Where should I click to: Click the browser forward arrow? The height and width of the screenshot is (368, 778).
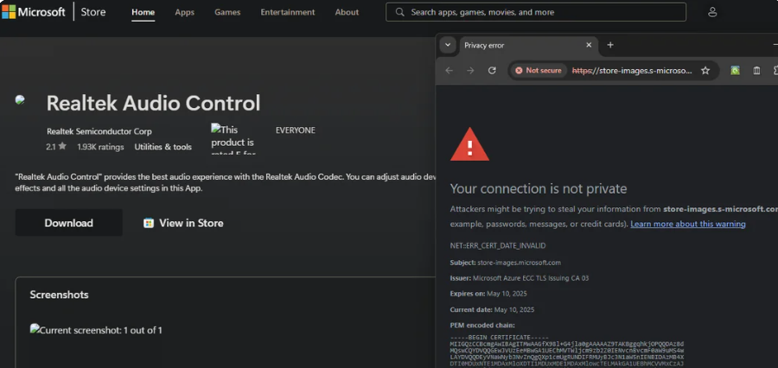470,71
